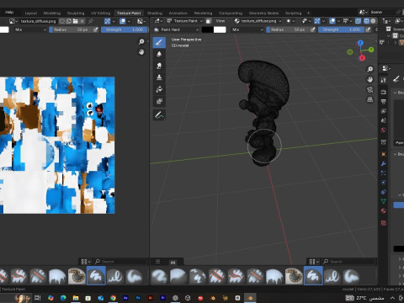Adjust Radius slider in 3D viewport header
This screenshot has width=404, height=303.
click(288, 29)
